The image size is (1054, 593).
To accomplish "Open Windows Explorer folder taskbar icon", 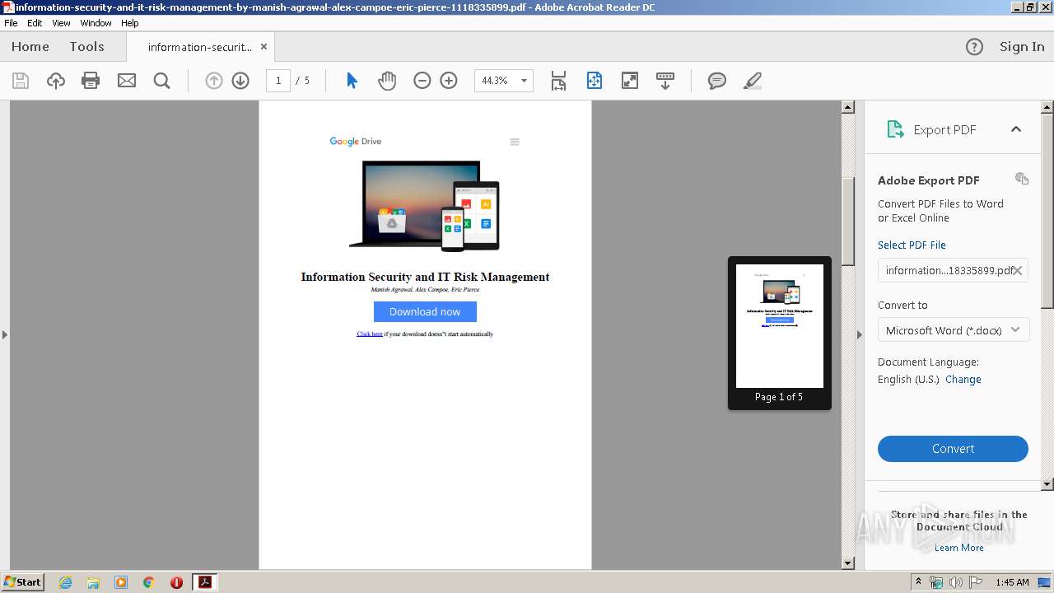I will (x=93, y=582).
